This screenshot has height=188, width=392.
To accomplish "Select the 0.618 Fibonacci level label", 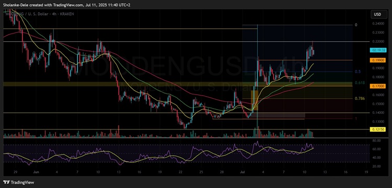I will 358,83.
